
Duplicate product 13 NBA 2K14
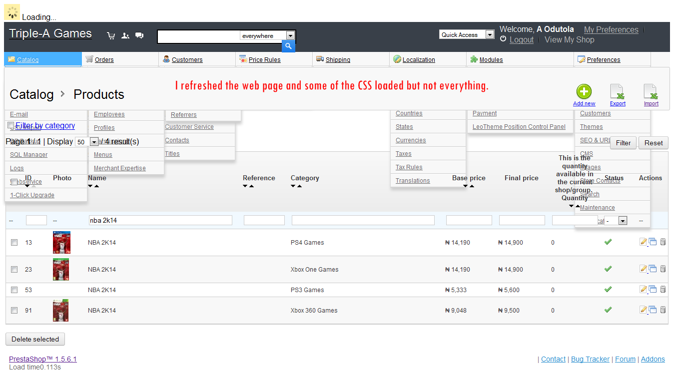[653, 242]
